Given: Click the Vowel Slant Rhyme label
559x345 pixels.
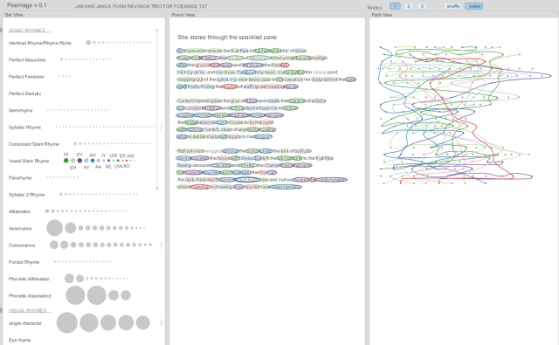Looking at the screenshot, I should pyautogui.click(x=29, y=161).
